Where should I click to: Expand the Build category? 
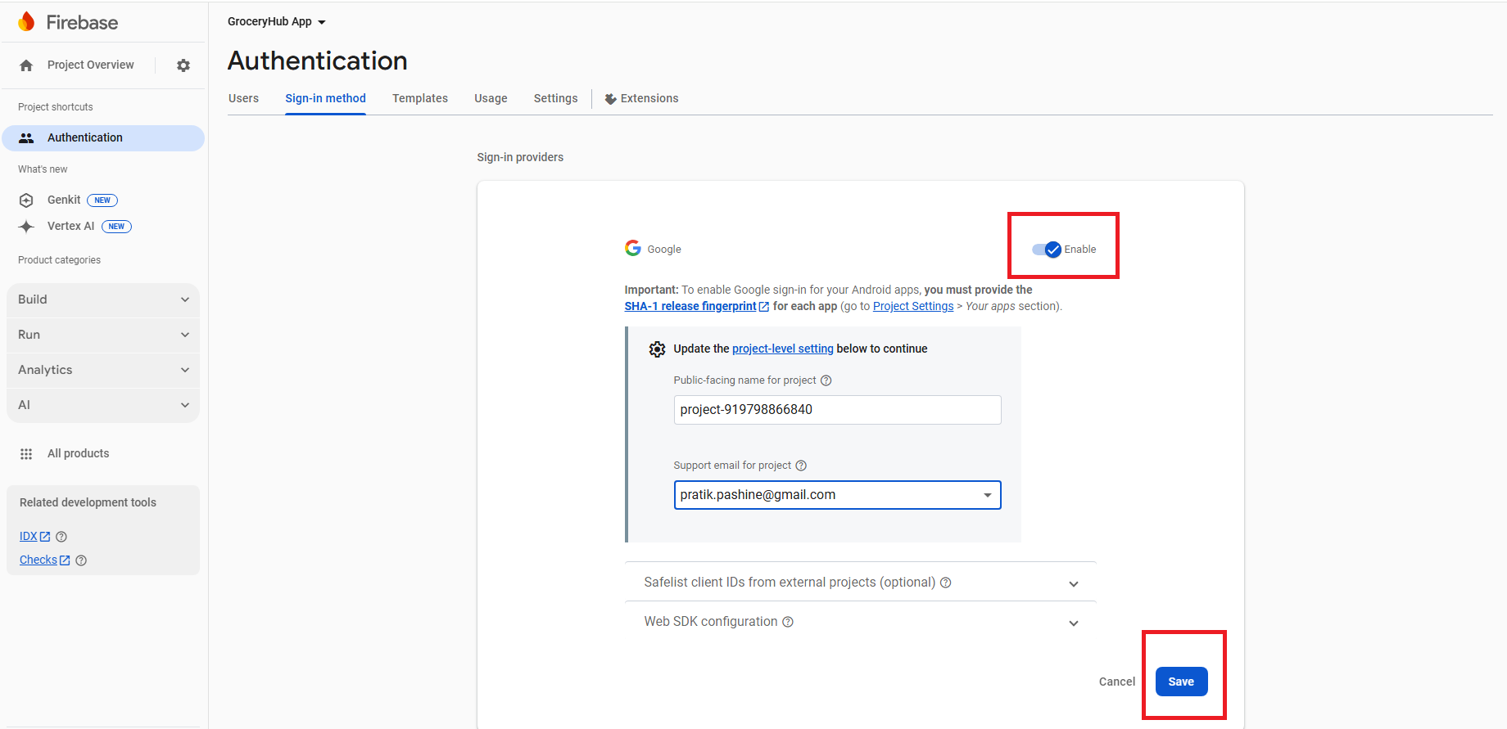[103, 300]
